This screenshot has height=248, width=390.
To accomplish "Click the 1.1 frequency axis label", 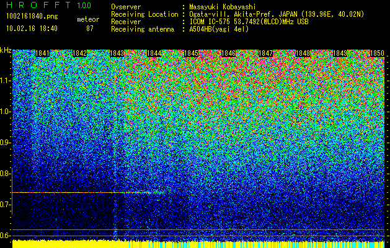I will coord(5,81).
